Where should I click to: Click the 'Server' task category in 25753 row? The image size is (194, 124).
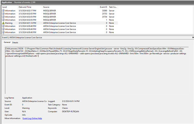[112, 14]
